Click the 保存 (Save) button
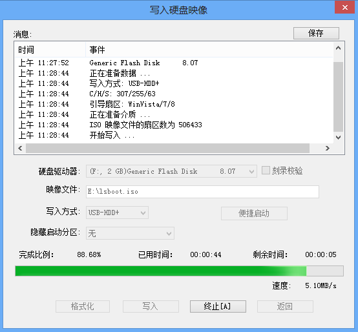Image resolution: width=358 pixels, height=332 pixels. tap(316, 33)
